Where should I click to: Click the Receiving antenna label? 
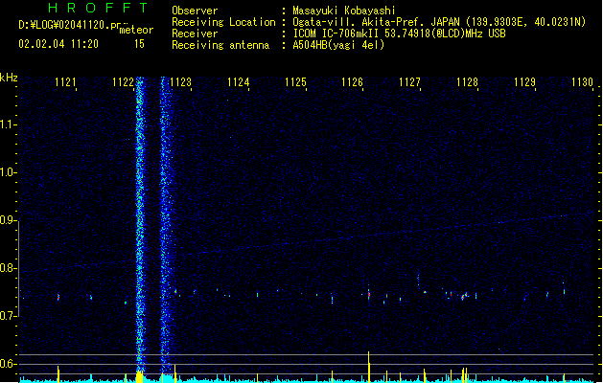[x=220, y=45]
